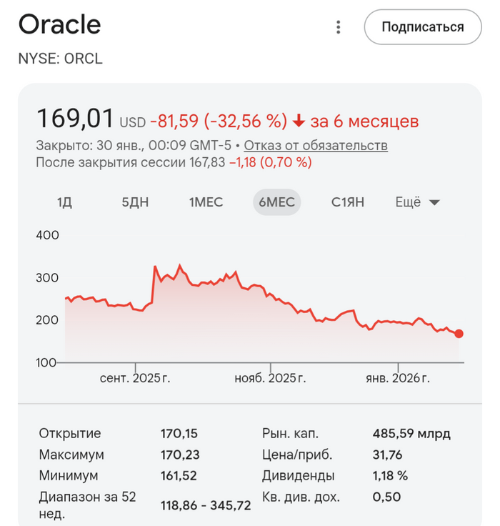The height and width of the screenshot is (526, 500).
Task: Select the 5ДН chart range
Action: 135,202
